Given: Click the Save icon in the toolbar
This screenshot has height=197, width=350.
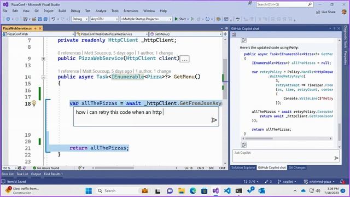Looking at the screenshot, I should pyautogui.click(x=40, y=19).
